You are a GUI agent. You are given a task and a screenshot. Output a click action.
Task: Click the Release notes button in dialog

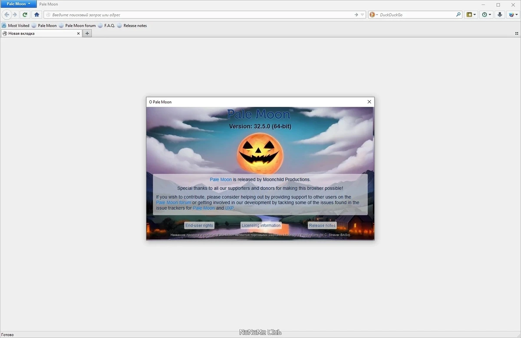[x=322, y=225]
